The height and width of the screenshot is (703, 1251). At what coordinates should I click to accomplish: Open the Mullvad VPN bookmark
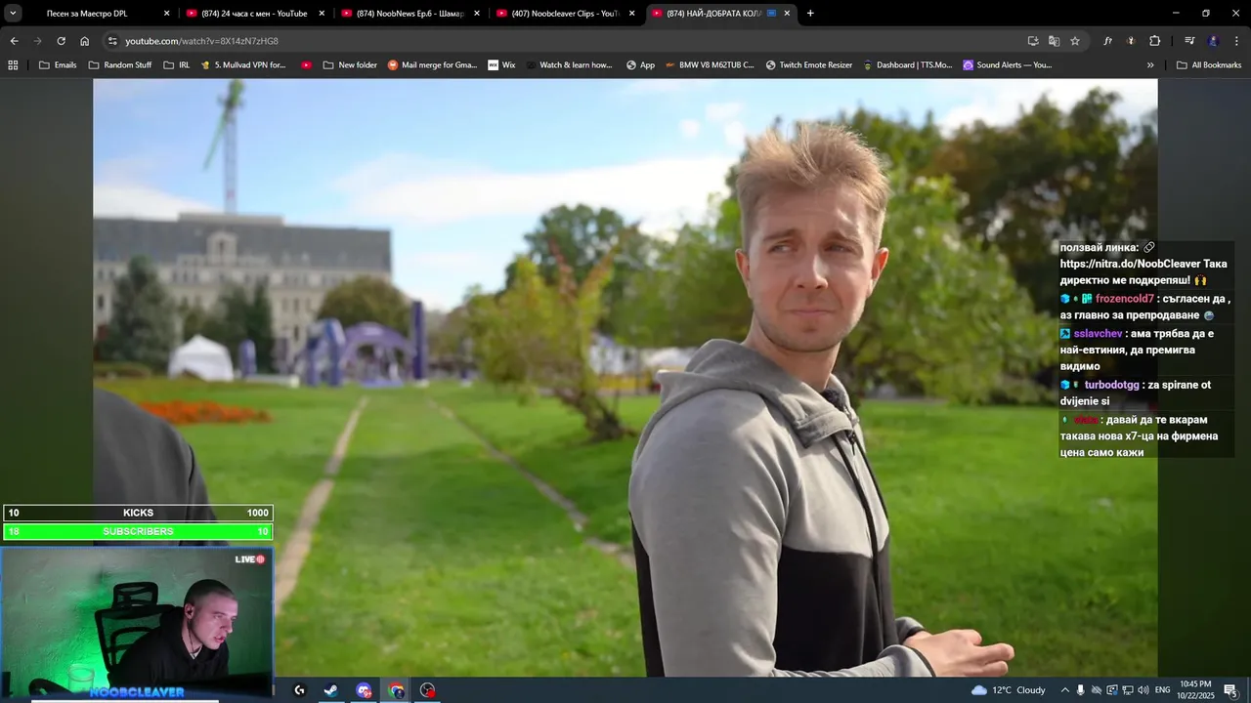(x=243, y=65)
